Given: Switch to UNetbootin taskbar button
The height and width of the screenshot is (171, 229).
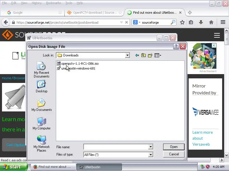Looking at the screenshot, I should pos(99,167).
